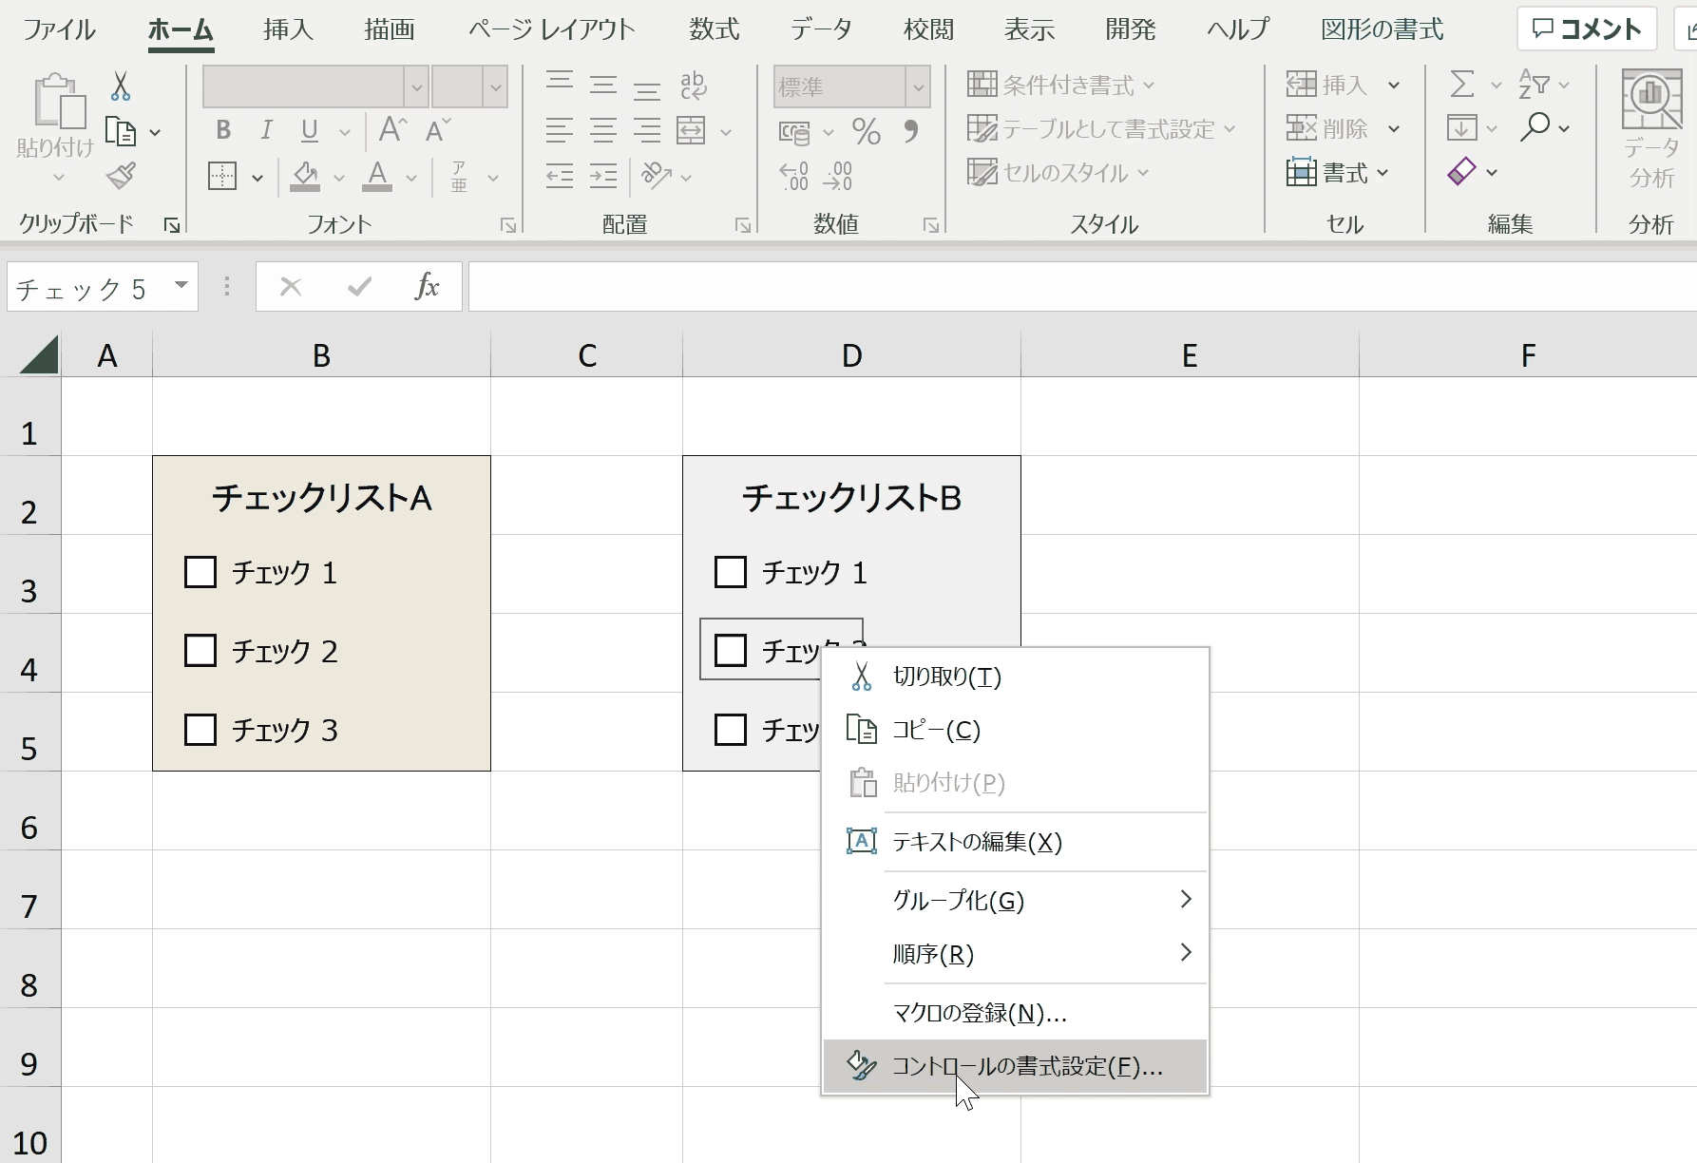
Task: Increase font size with larger A icon
Action: (392, 129)
